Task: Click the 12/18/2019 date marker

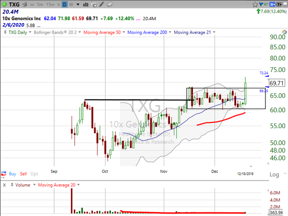Action: point(245,174)
